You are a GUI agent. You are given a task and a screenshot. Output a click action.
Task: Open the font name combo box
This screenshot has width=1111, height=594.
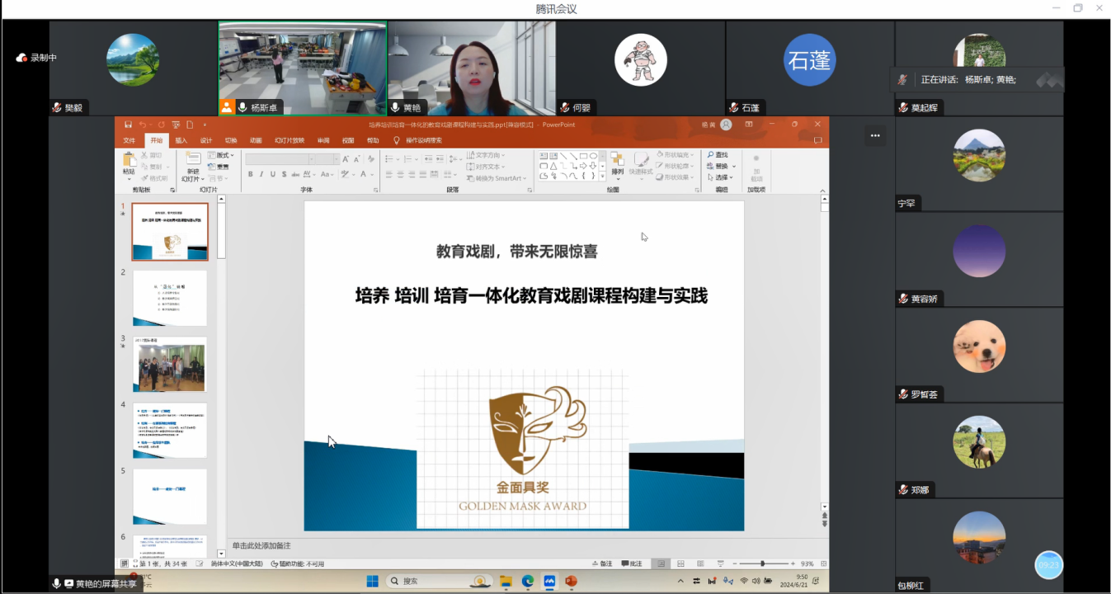[279, 159]
